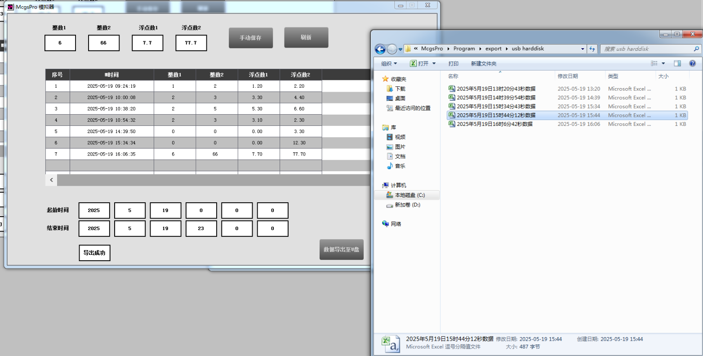Click the end time day field 19

pyautogui.click(x=165, y=228)
